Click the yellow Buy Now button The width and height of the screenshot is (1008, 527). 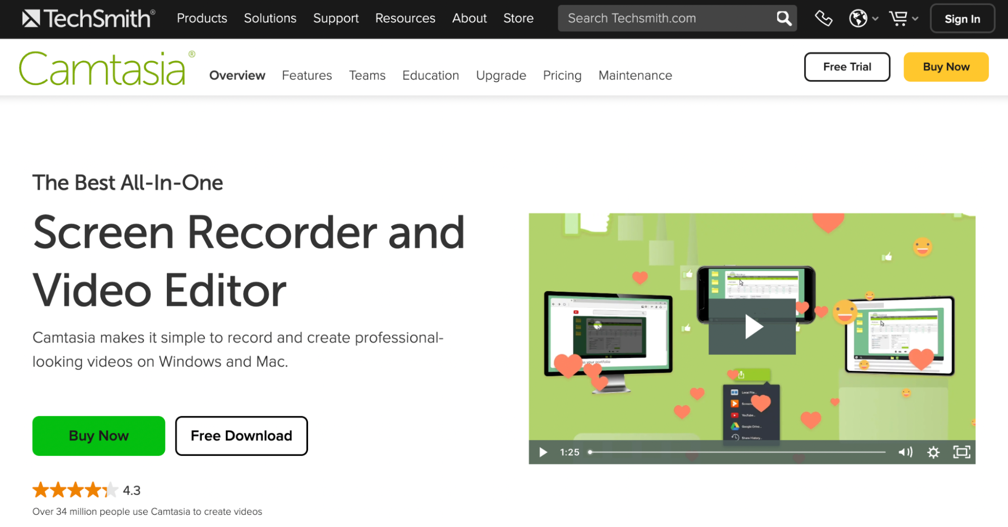coord(945,67)
